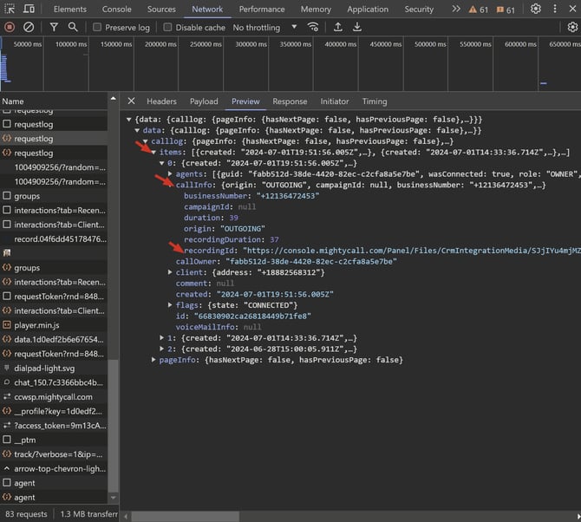Select the record.04f6dd45178476... request
This screenshot has height=522, width=581.
(54, 239)
